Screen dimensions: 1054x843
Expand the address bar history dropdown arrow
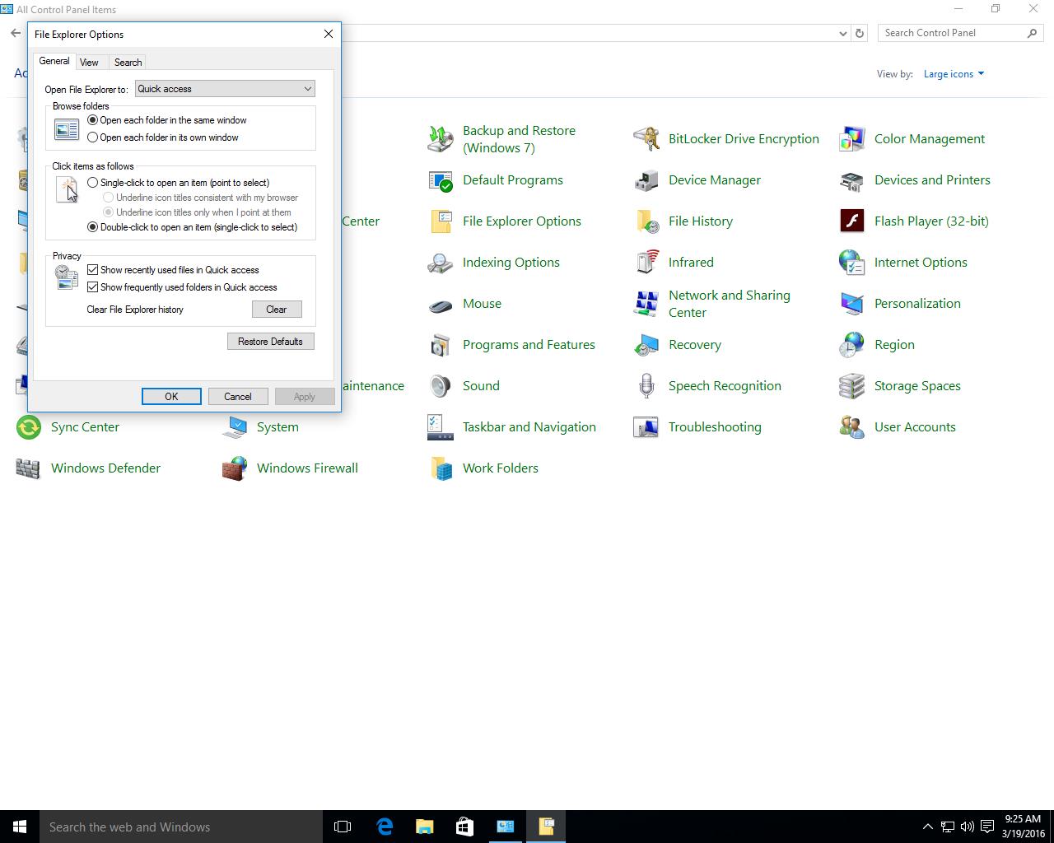pos(842,34)
